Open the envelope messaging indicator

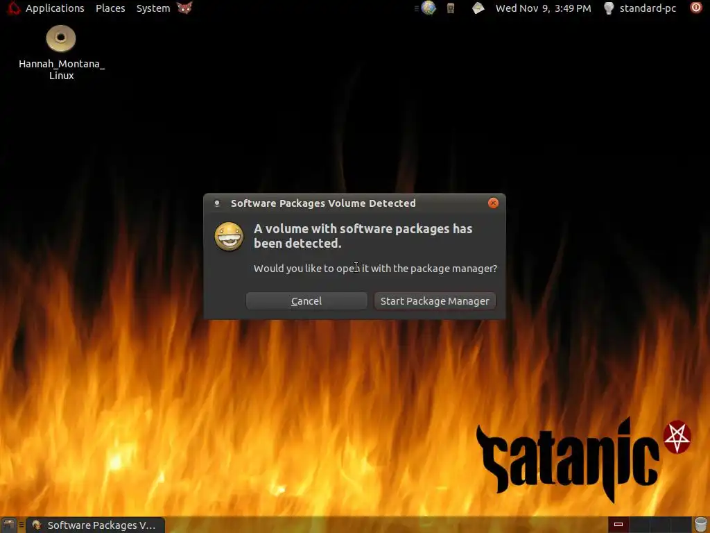478,8
